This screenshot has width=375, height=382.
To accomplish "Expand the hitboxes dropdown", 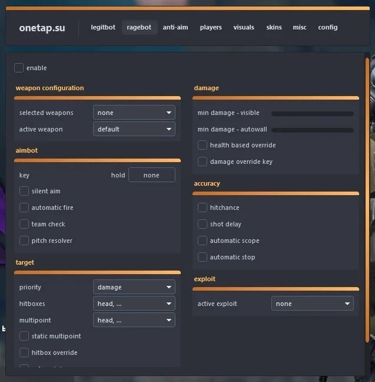I will [134, 304].
